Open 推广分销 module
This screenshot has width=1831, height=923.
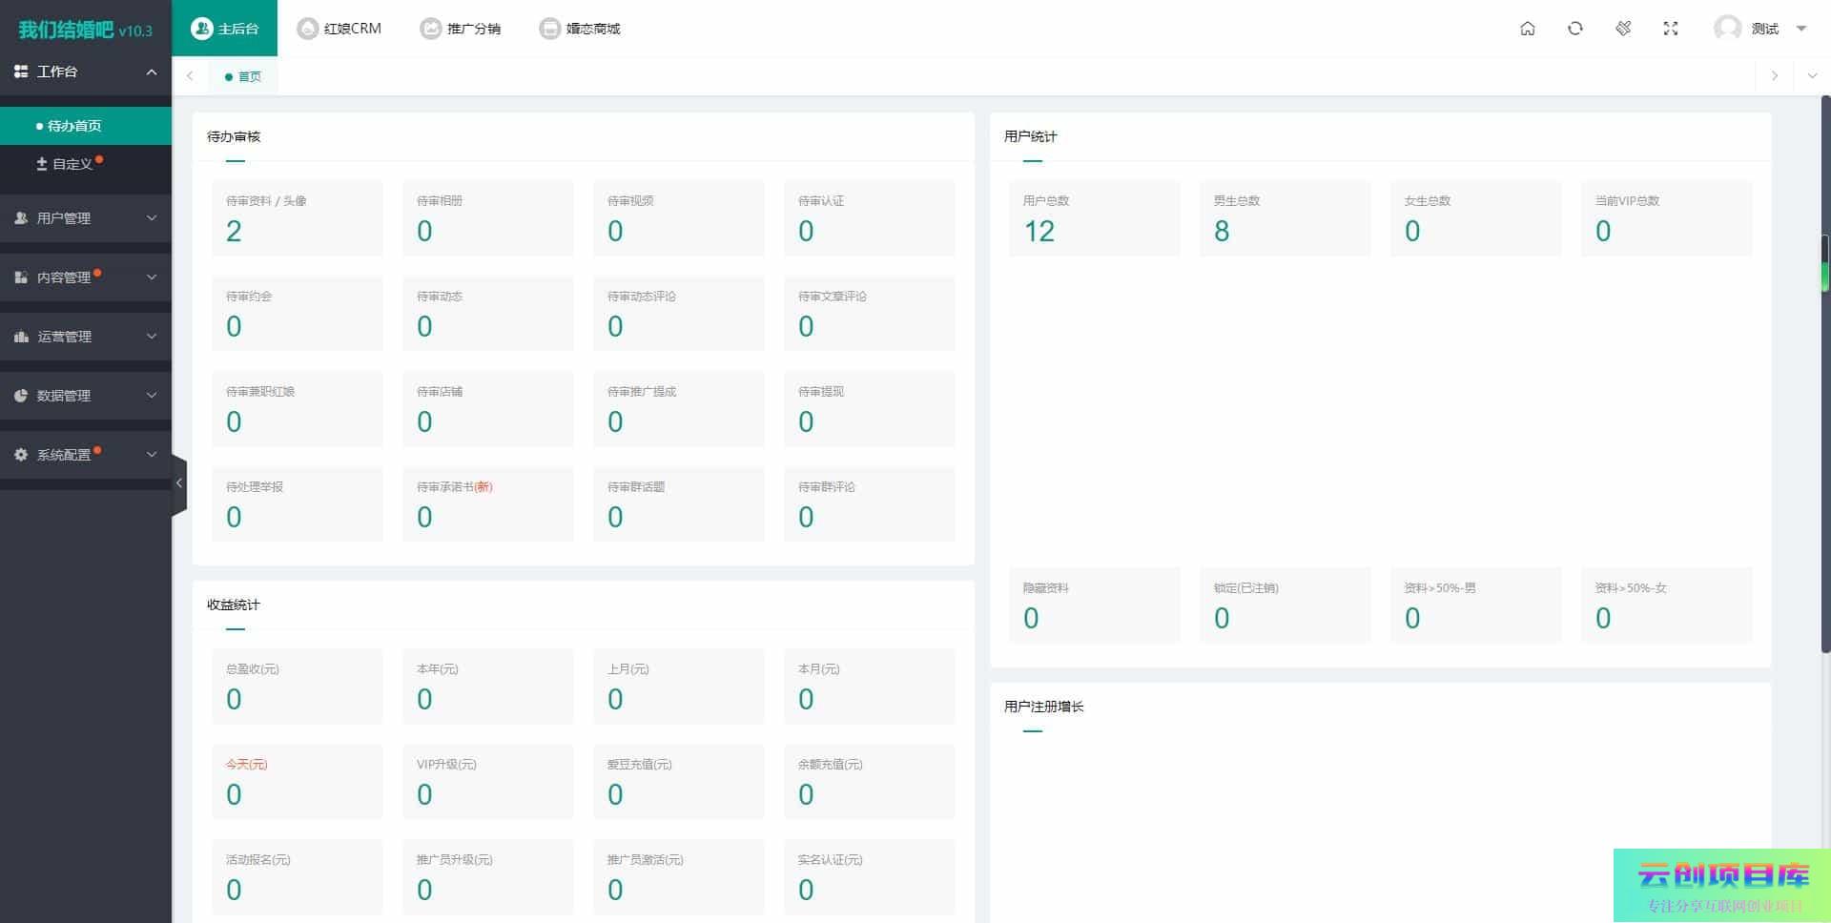coord(461,29)
